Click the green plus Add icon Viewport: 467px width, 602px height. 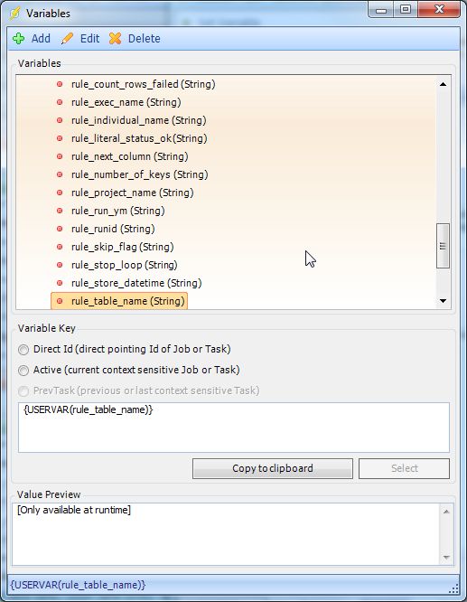[x=18, y=38]
